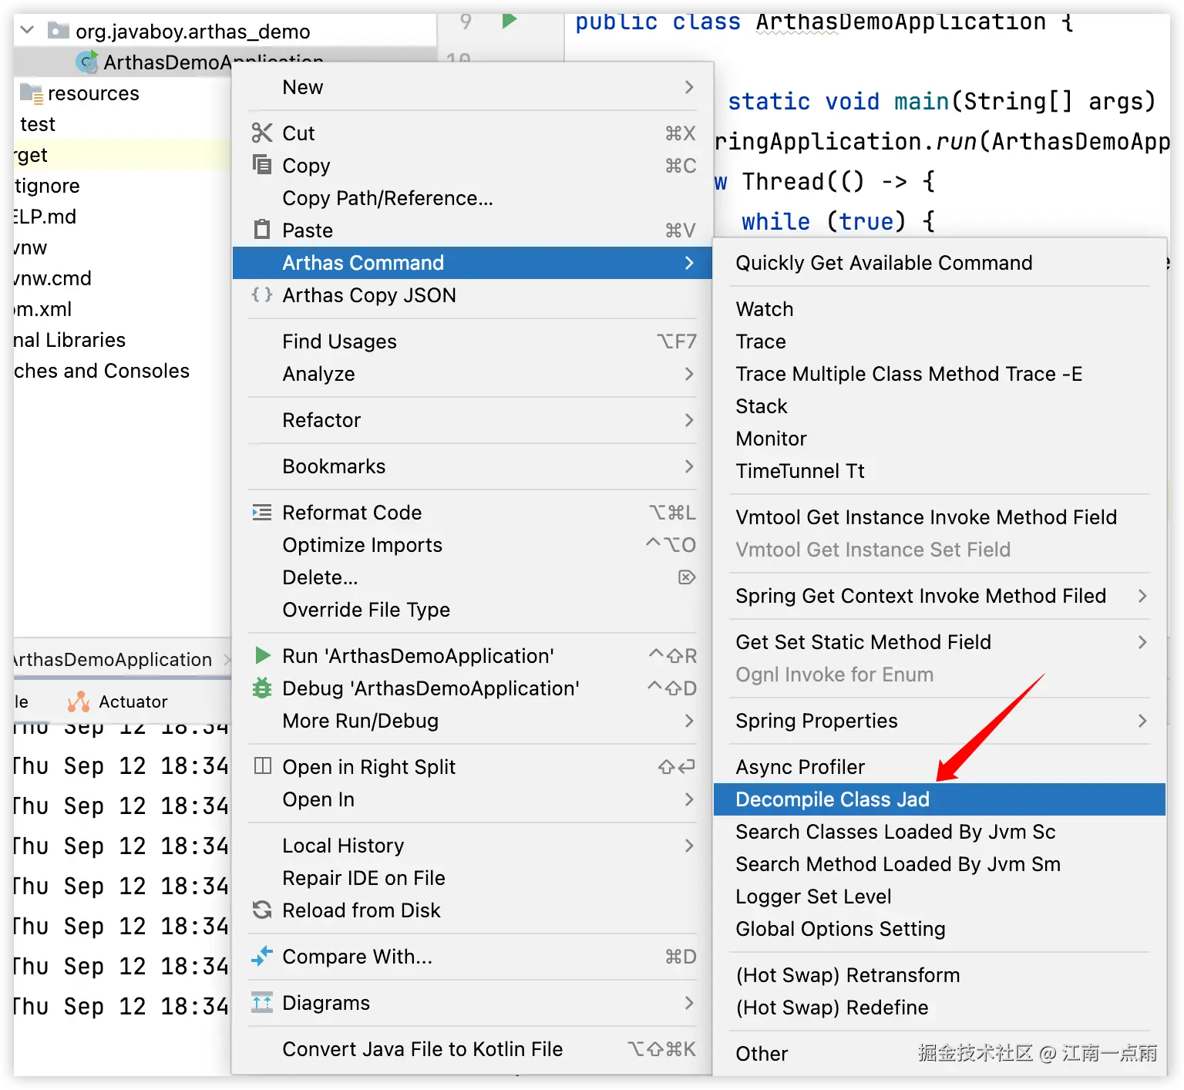Choose Decompile Class Jad
Viewport: 1184px width, 1090px height.
pos(939,799)
